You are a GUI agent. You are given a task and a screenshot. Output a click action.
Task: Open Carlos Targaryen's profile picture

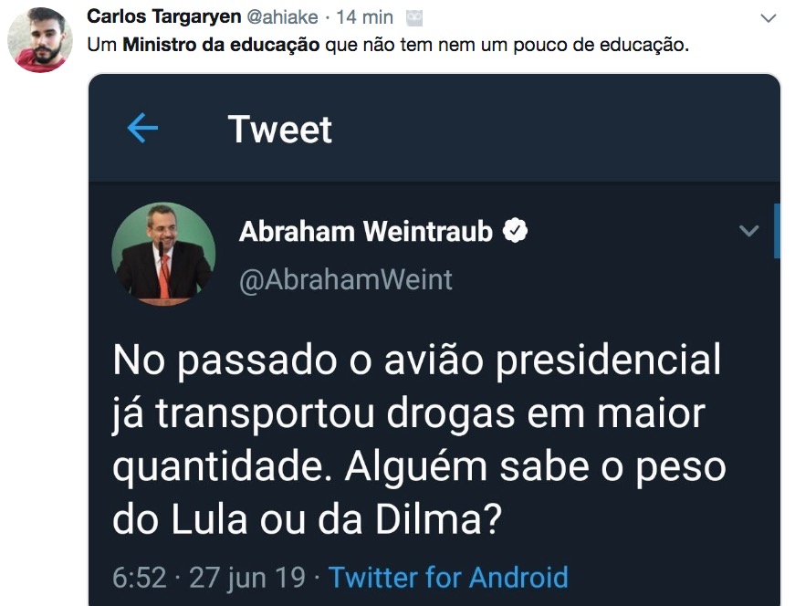39,40
